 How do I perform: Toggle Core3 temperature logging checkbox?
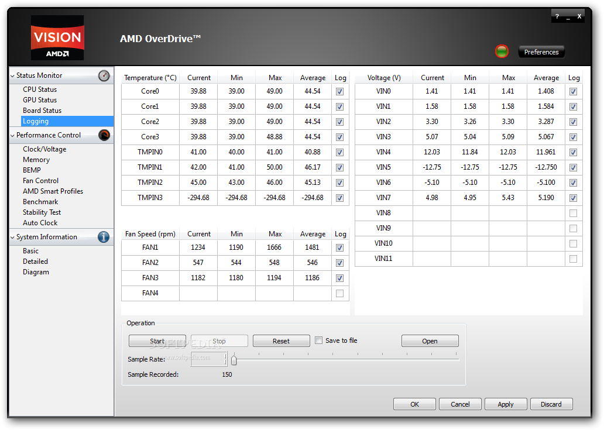click(x=339, y=137)
